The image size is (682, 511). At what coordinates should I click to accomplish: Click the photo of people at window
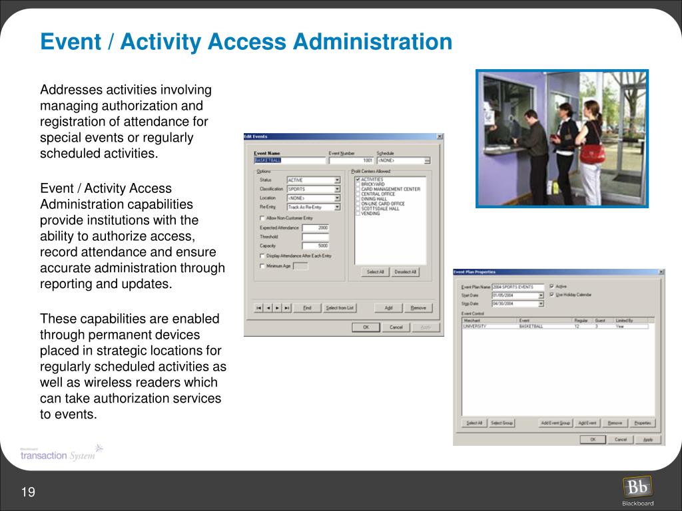point(562,138)
